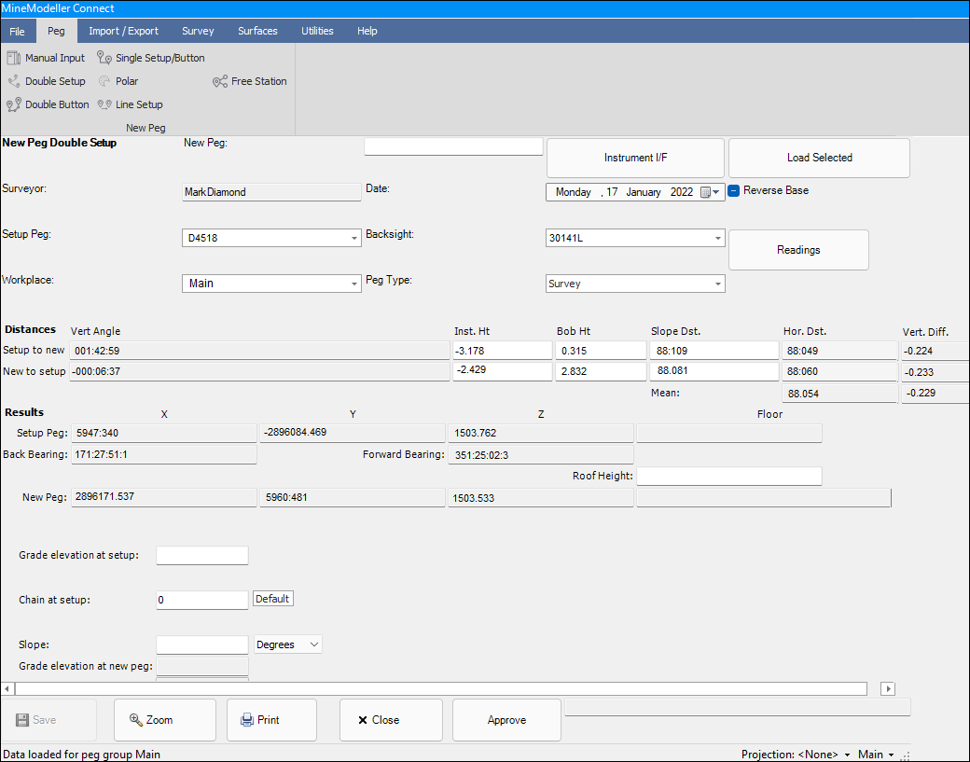The image size is (970, 762).
Task: Toggle the Reverse Base checkbox
Action: pos(735,190)
